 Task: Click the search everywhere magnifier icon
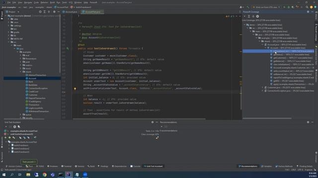[307, 7]
